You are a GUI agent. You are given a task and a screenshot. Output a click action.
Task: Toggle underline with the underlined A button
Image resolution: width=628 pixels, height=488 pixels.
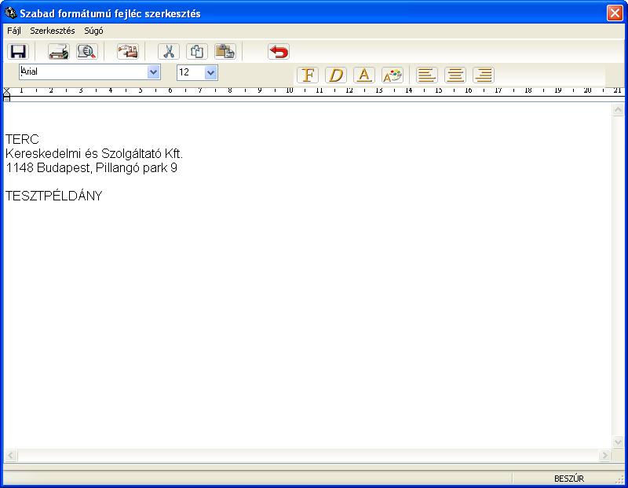coord(364,75)
